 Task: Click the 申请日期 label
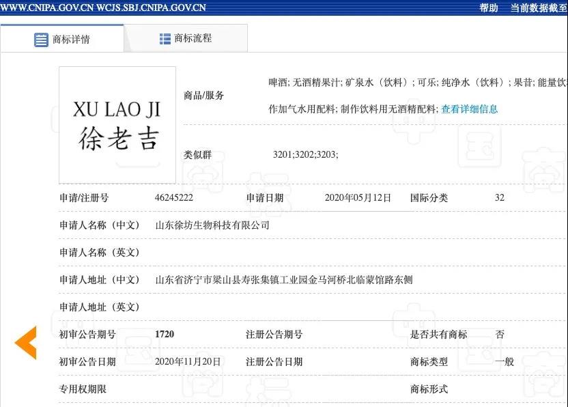pos(265,198)
